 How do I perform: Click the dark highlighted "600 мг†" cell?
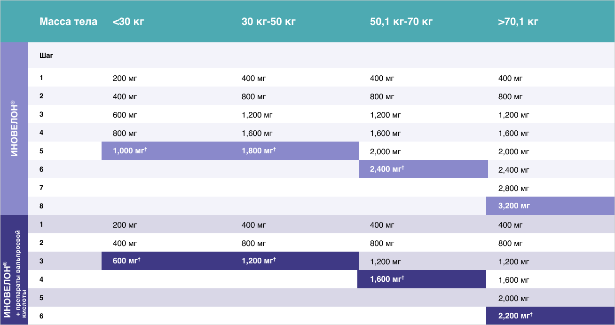tap(127, 261)
